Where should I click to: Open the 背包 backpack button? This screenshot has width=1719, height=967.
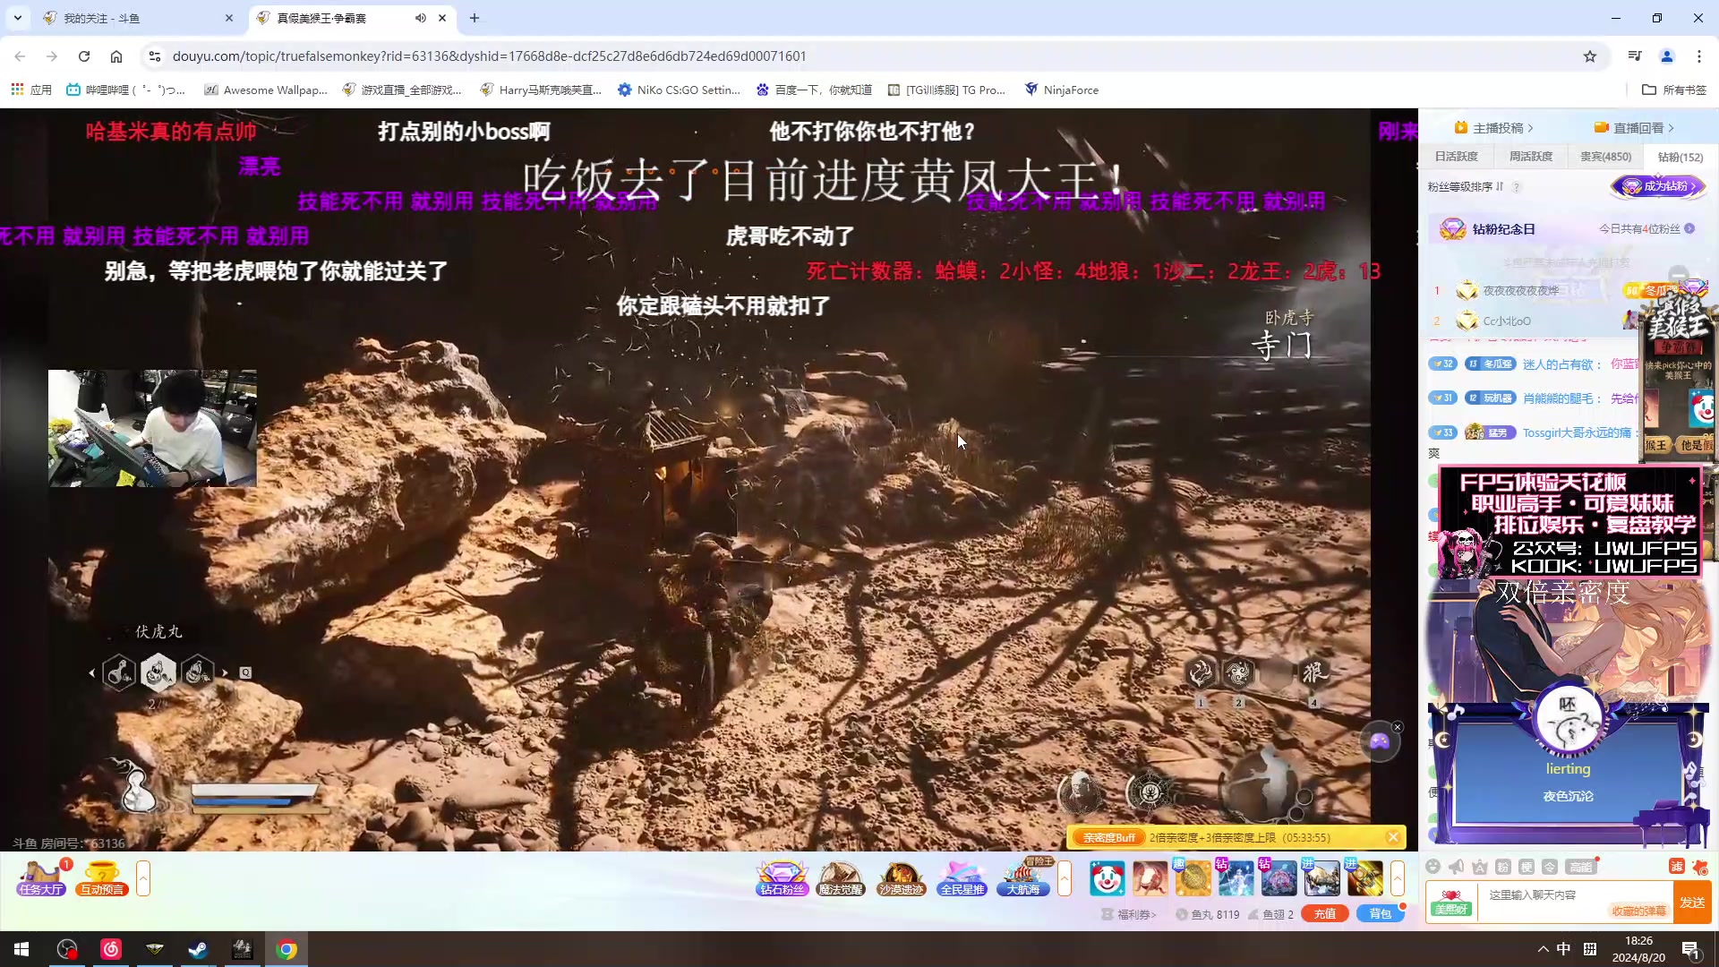1381,914
